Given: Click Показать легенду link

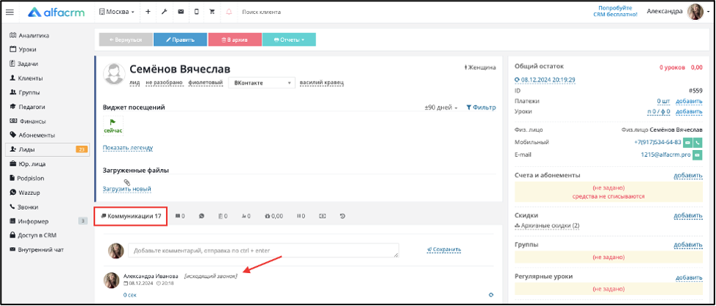Looking at the screenshot, I should pyautogui.click(x=127, y=148).
